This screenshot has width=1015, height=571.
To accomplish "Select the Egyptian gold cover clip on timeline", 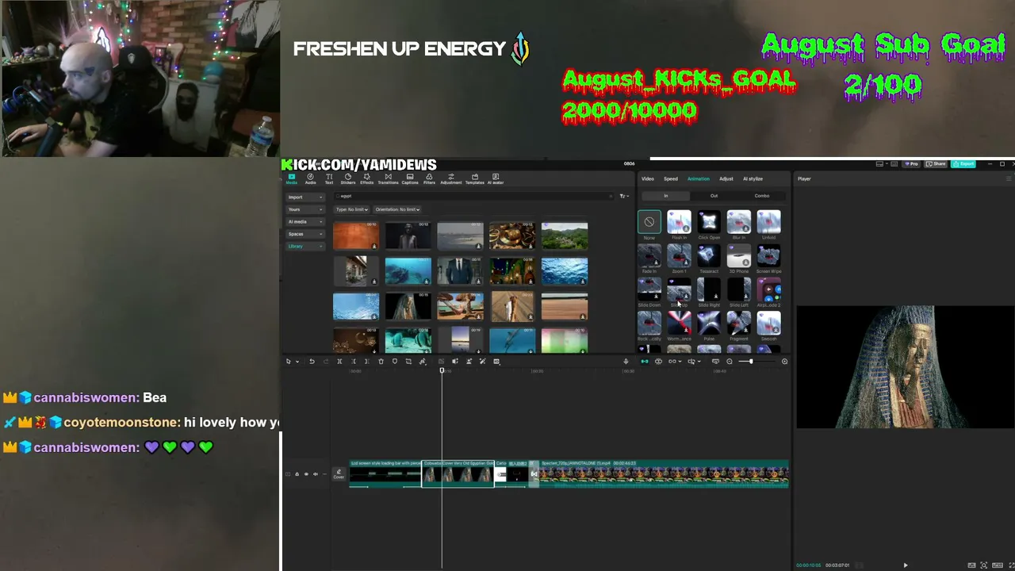I will coord(458,473).
